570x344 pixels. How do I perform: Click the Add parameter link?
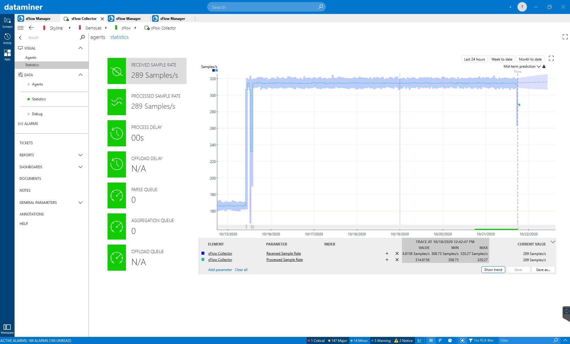(x=220, y=270)
